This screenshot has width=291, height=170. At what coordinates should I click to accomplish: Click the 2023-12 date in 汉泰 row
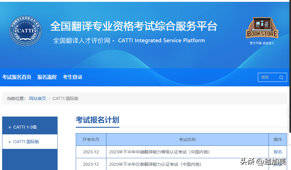tap(91, 164)
